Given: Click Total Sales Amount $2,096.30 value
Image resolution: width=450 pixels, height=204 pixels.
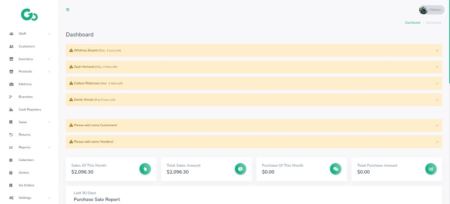Looking at the screenshot, I should [178, 172].
